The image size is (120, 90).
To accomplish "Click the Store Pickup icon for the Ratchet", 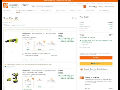I will [x=28, y=42].
